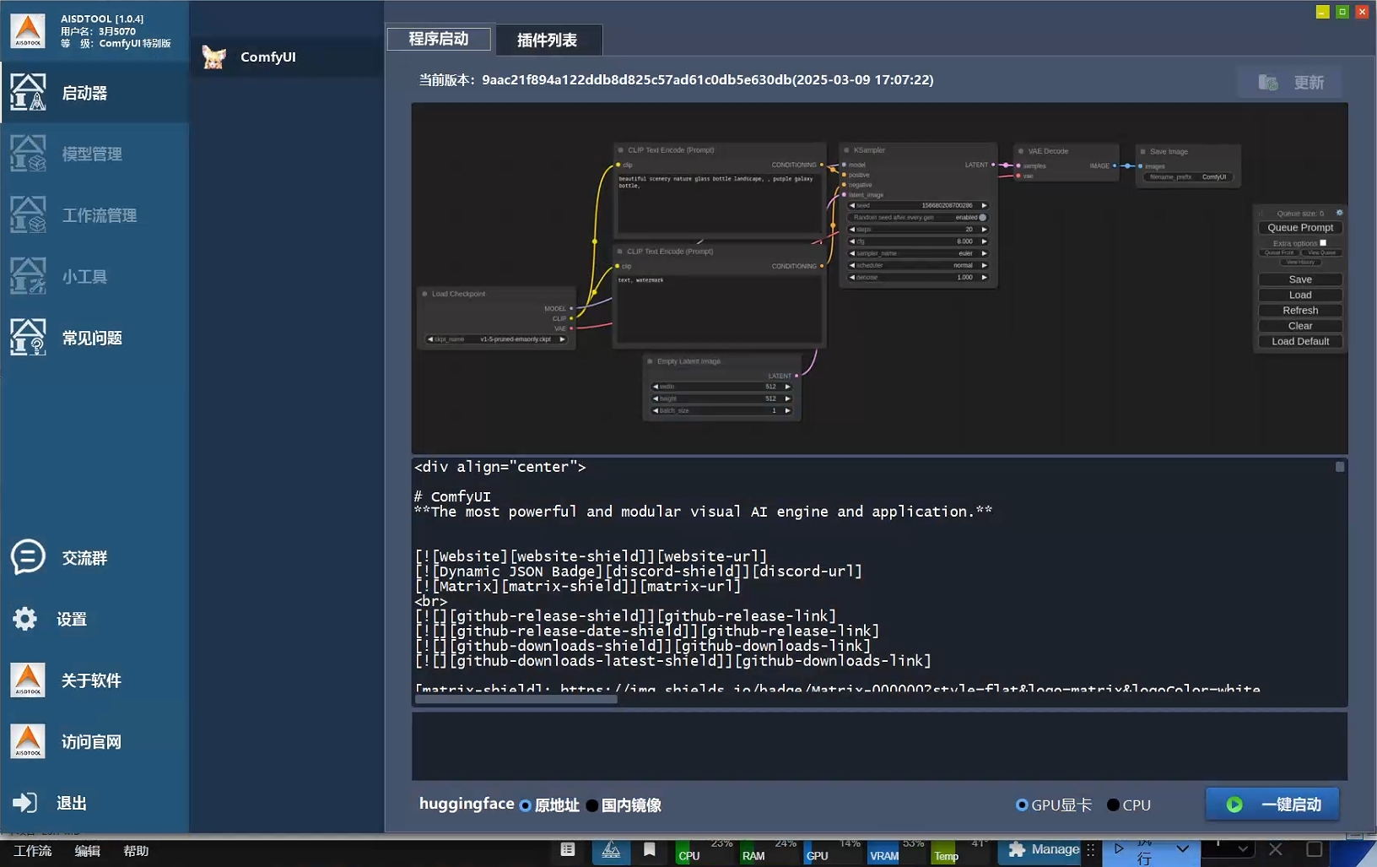Click the sailboat icon in bottom bar
This screenshot has width=1377, height=867.
coord(611,851)
